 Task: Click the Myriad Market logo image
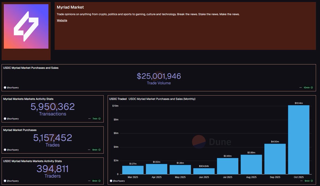tap(26, 26)
